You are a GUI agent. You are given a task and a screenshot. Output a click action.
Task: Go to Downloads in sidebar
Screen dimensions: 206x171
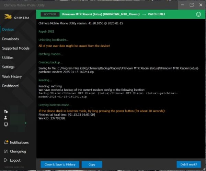[11, 39]
